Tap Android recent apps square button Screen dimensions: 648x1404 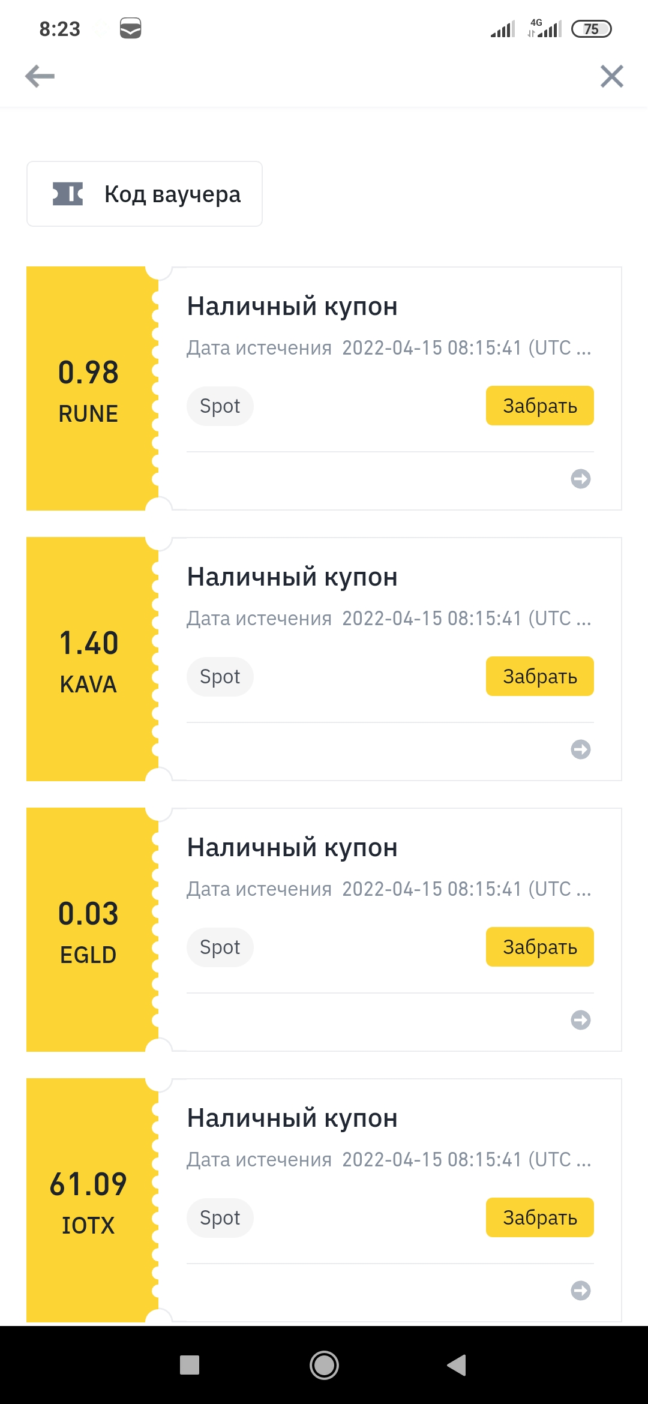point(190,1365)
